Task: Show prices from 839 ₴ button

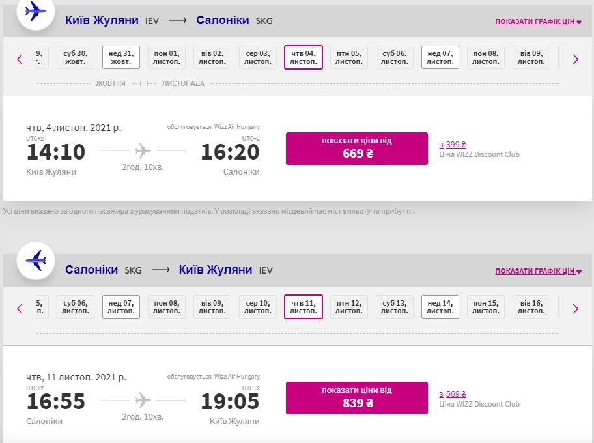Action: pos(357,398)
